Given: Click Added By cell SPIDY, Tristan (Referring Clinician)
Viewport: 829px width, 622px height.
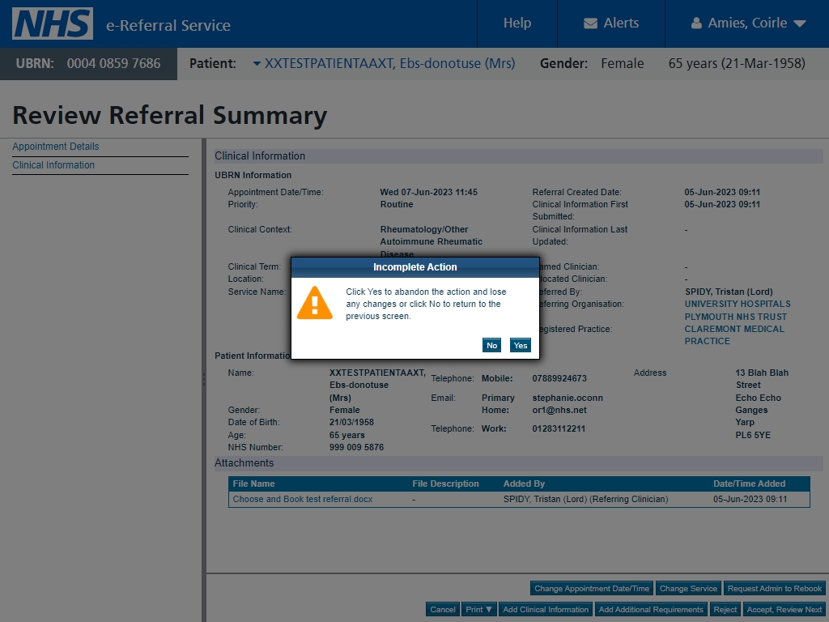Looking at the screenshot, I should [586, 499].
